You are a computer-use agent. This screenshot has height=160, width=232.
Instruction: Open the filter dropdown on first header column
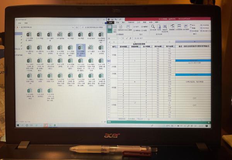click(x=117, y=47)
